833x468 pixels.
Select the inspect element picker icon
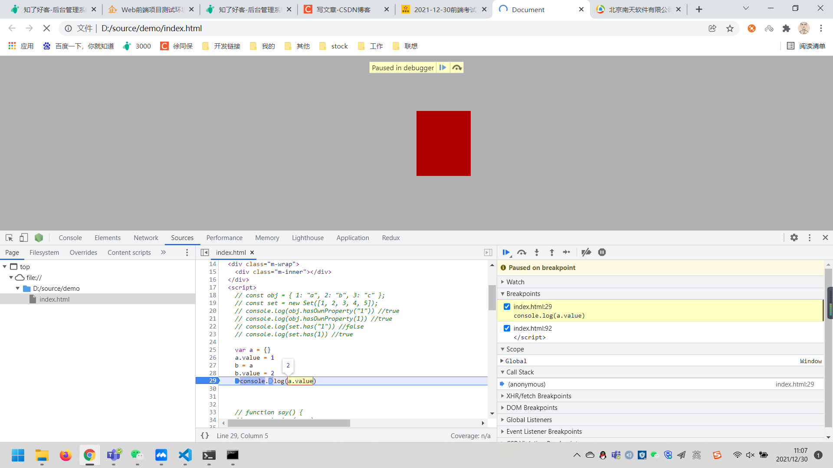pos(9,237)
